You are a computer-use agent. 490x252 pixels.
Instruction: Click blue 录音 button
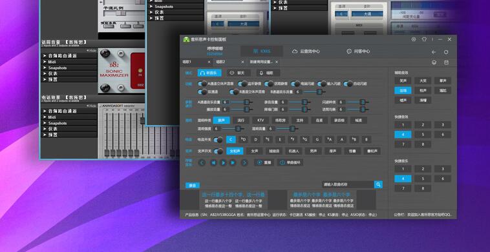(193, 186)
